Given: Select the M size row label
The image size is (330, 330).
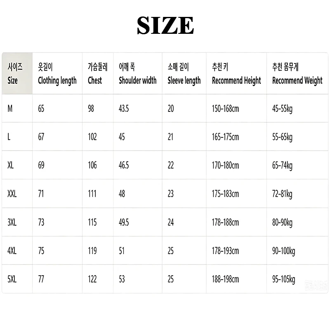Looking at the screenshot, I should (10, 108).
